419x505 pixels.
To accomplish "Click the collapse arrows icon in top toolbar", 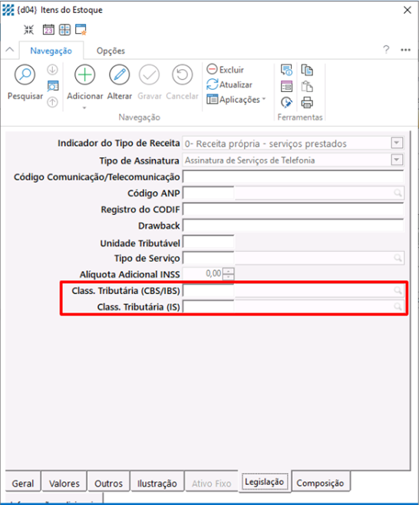I will 28,30.
